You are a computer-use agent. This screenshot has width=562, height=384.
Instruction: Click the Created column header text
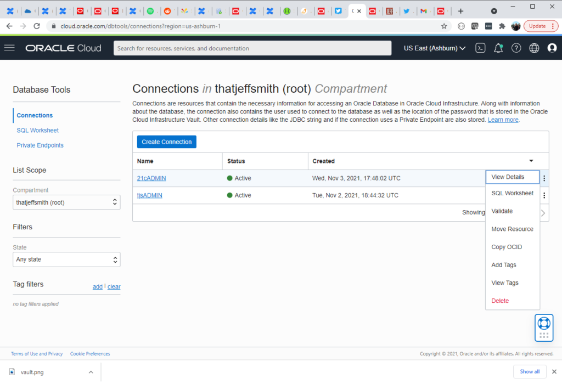pos(323,161)
